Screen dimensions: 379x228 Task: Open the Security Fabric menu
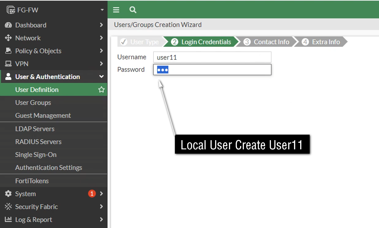tap(54, 207)
